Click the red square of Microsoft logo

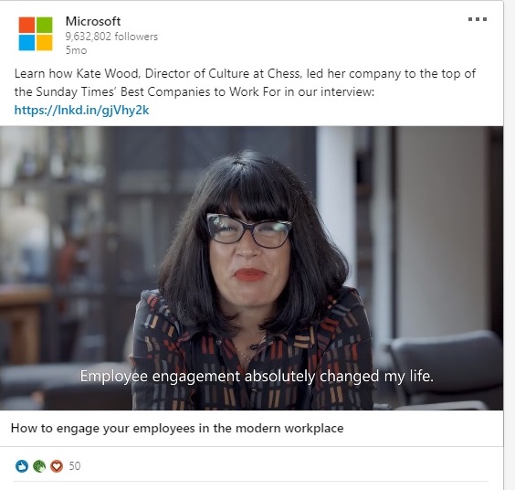point(26,25)
